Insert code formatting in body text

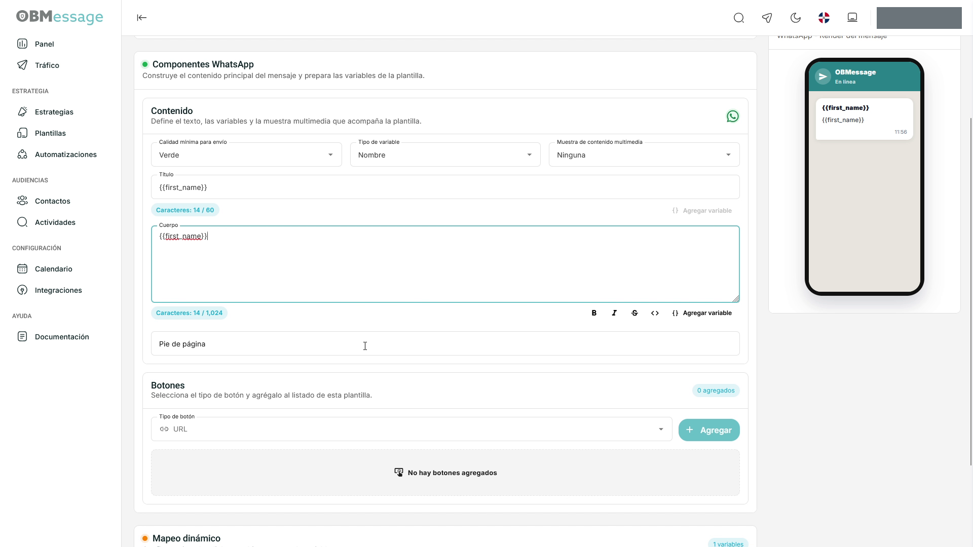point(655,313)
